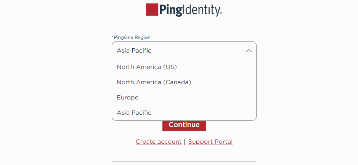Click empty space inside the region combo box
The height and width of the screenshot is (165, 358).
[x=198, y=51]
